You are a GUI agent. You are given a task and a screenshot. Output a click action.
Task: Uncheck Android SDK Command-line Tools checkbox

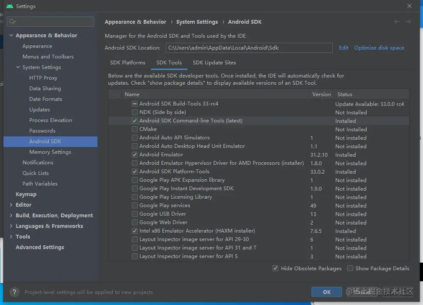coord(135,121)
